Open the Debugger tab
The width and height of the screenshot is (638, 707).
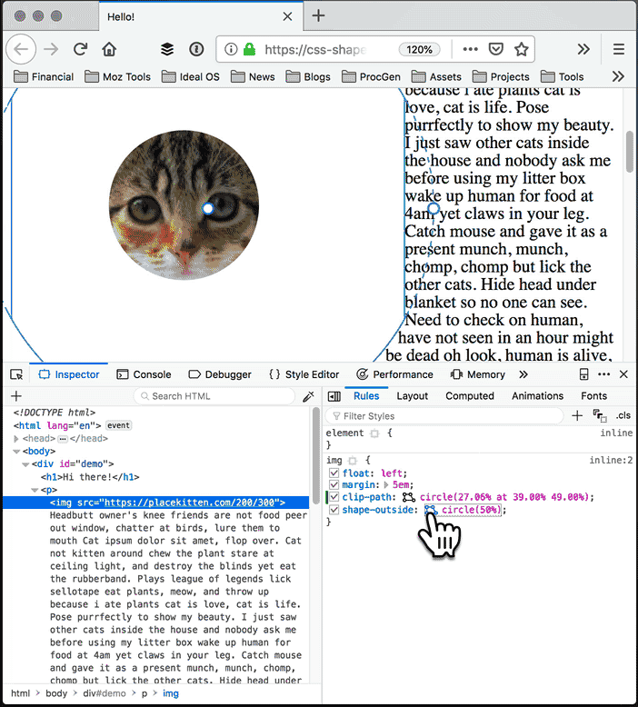(x=220, y=374)
